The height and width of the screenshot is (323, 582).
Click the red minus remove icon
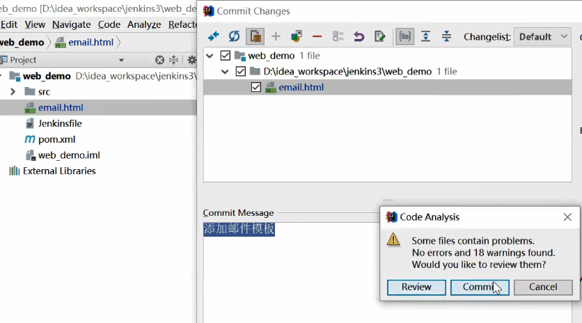317,36
